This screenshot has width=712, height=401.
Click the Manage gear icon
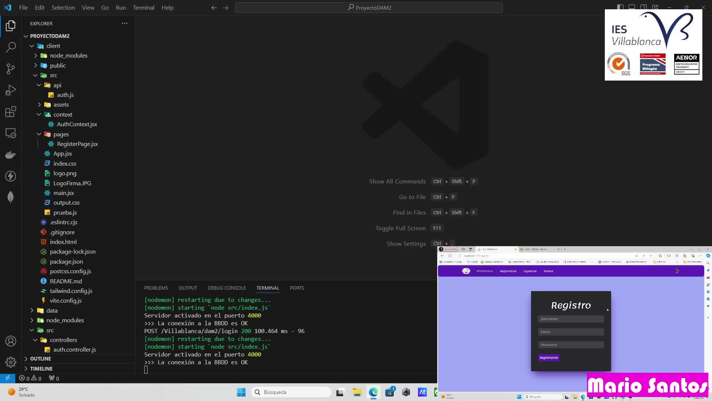click(x=11, y=362)
